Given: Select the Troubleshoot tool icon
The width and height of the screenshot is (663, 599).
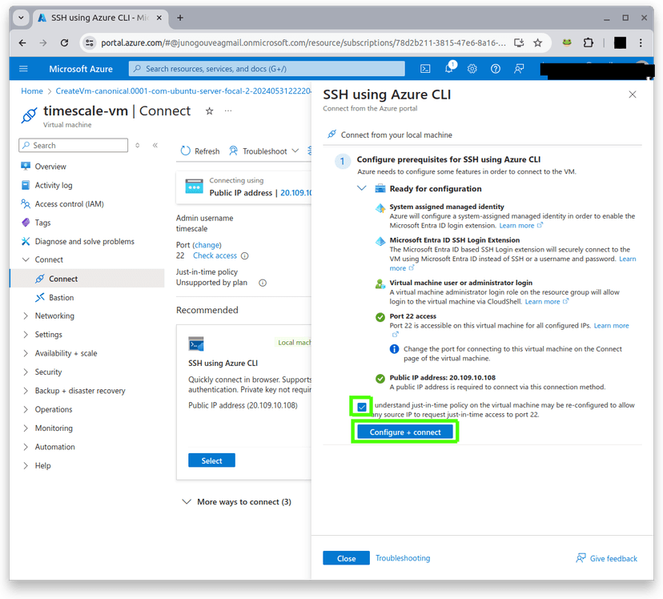Looking at the screenshot, I should pyautogui.click(x=233, y=151).
